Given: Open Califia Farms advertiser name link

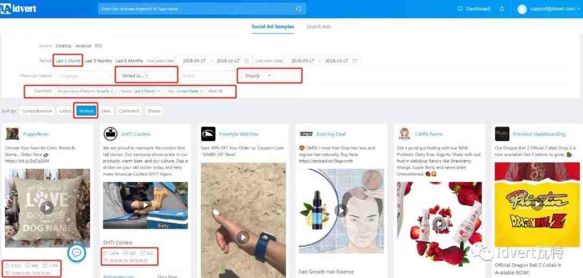Looking at the screenshot, I should coord(428,134).
